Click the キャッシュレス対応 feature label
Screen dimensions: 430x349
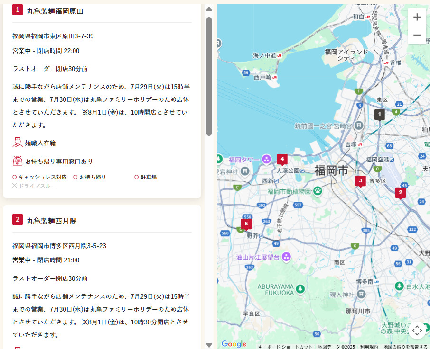(43, 177)
